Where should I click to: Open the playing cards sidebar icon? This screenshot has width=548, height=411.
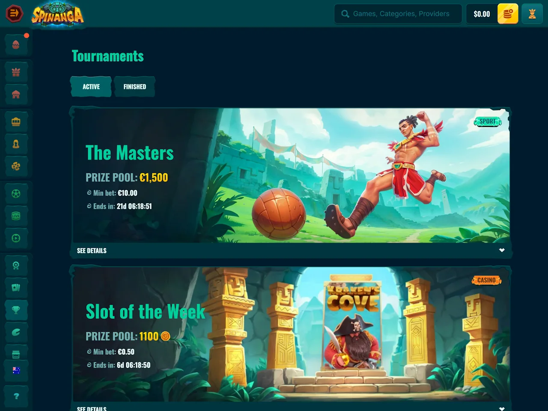(x=16, y=288)
